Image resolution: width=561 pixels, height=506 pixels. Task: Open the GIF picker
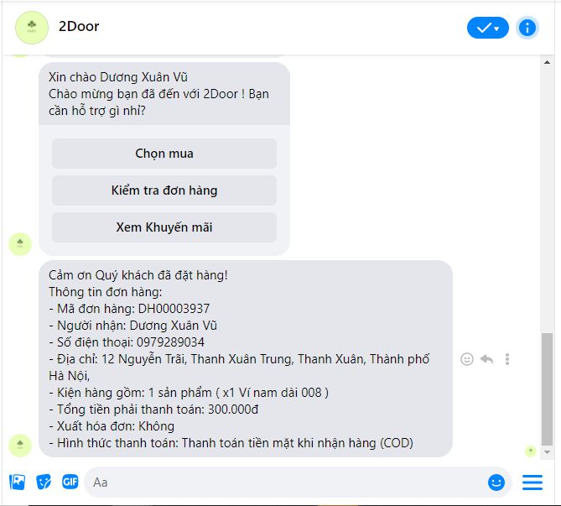coord(70,482)
